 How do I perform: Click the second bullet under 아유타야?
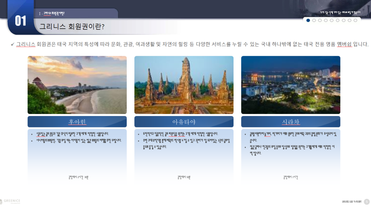pos(186,144)
